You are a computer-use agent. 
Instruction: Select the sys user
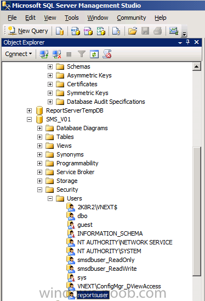coord(82,278)
